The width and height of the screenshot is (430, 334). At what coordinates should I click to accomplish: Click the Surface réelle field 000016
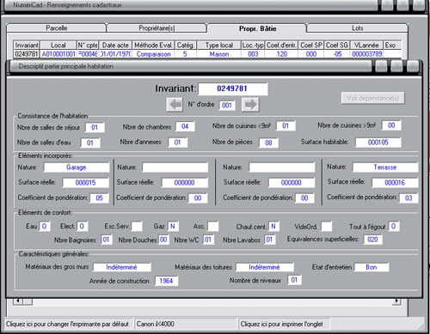coord(395,183)
